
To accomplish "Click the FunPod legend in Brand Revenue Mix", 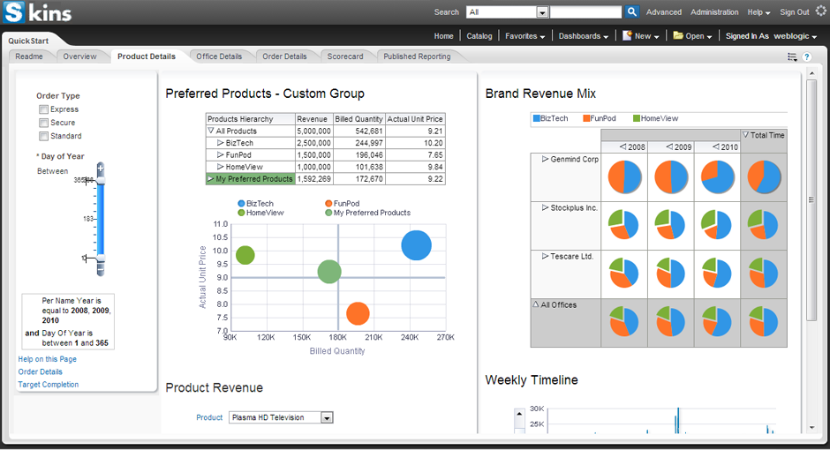I will coord(600,118).
